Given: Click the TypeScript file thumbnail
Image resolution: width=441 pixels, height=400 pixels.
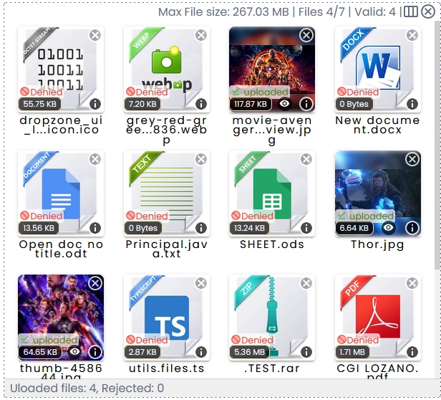Looking at the screenshot, I should 166,317.
